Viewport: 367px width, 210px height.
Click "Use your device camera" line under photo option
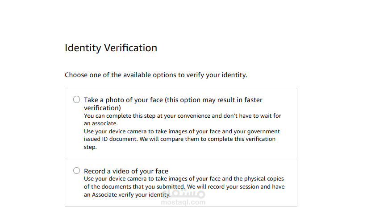[182, 132]
